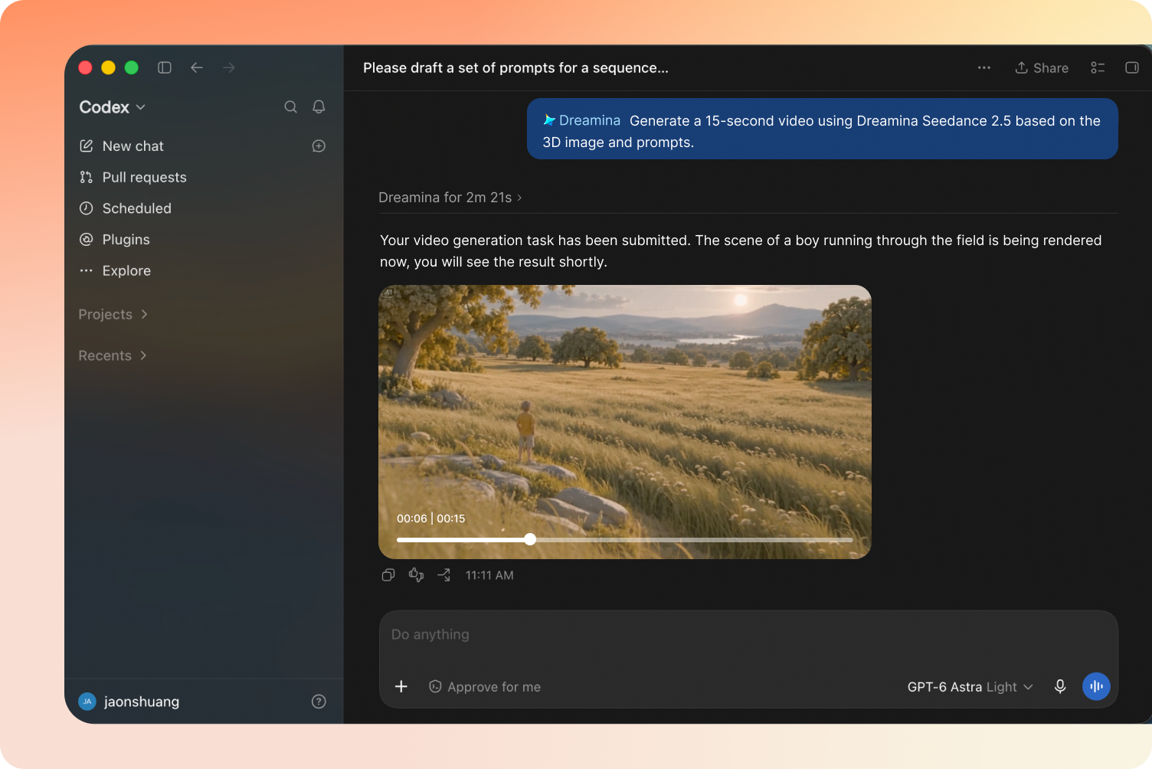Screen dimensions: 1152x769
Task: Open search with the magnifier icon
Action: [291, 107]
